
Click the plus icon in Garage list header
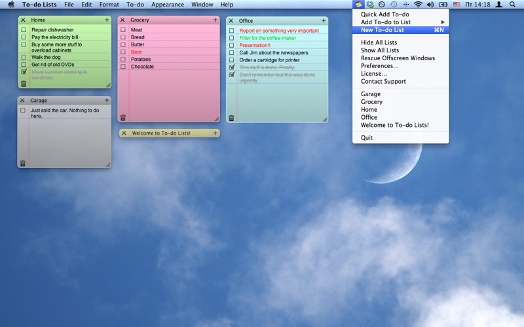107,101
